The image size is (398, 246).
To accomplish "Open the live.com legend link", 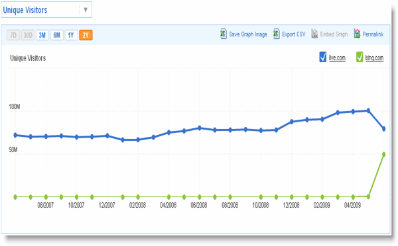I will (x=337, y=58).
